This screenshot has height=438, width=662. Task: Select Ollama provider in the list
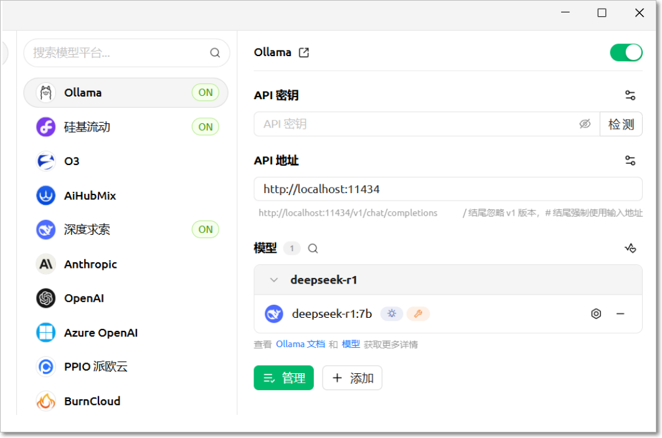[126, 92]
